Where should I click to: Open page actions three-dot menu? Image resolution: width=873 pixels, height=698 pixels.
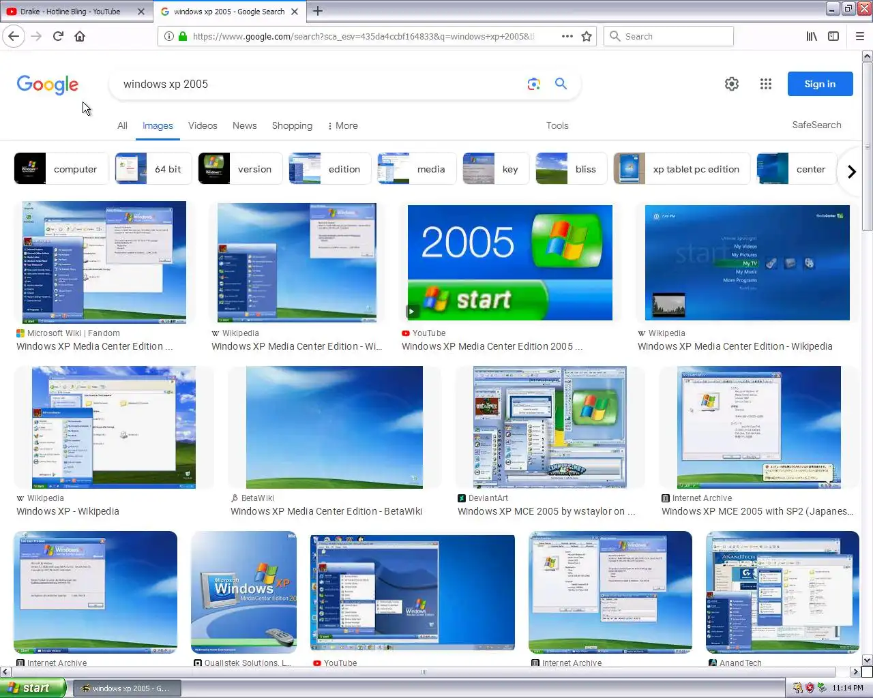pos(567,36)
